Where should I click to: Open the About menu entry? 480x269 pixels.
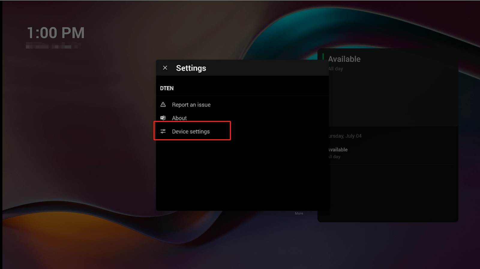click(x=179, y=118)
